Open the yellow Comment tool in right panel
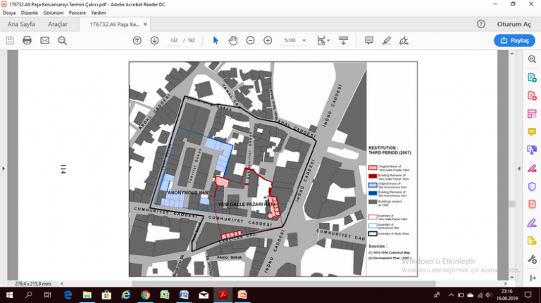 click(532, 131)
